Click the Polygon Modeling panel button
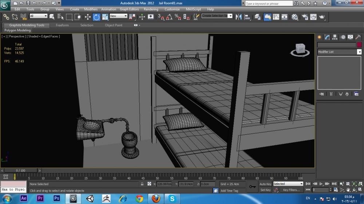Image resolution: width=364 pixels, height=204 pixels. click(17, 30)
